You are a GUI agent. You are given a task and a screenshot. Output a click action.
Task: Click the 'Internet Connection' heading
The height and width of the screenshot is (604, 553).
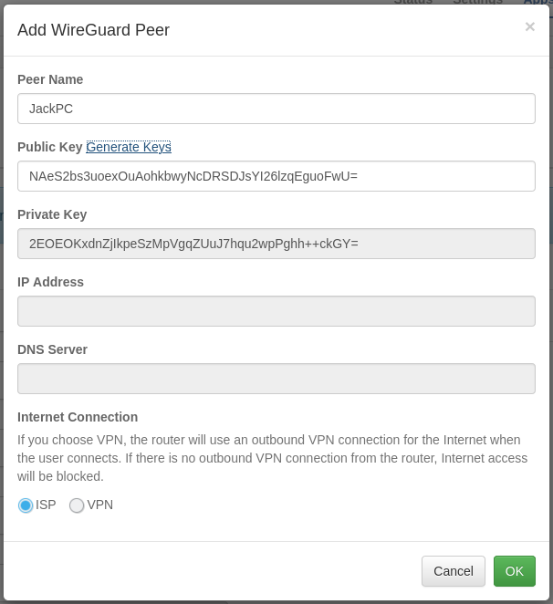coord(78,417)
